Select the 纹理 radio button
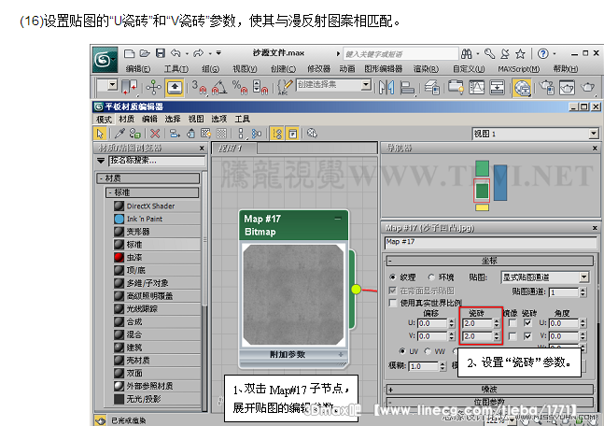This screenshot has width=604, height=426. [393, 277]
